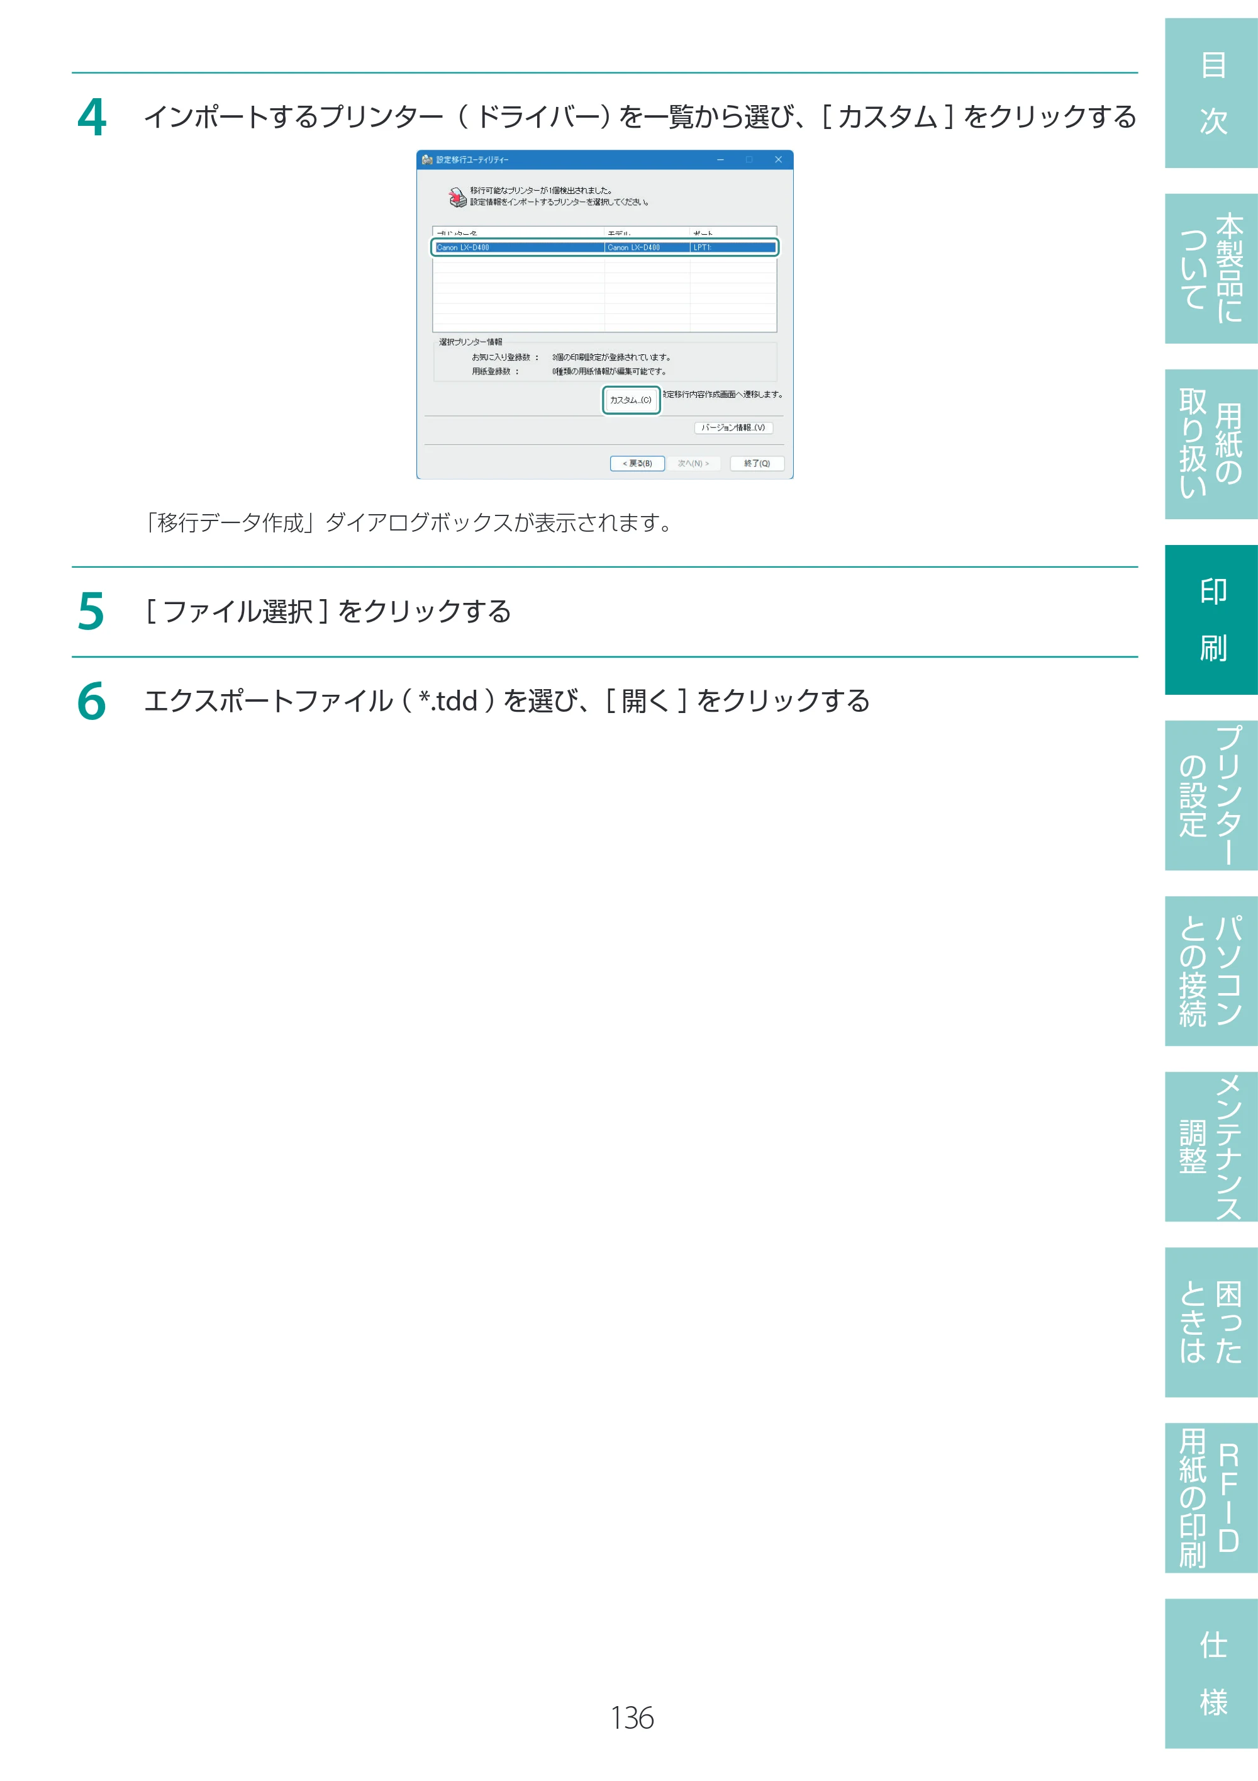
Task: Select the highlighted 印刷 side tab
Action: pyautogui.click(x=1211, y=620)
